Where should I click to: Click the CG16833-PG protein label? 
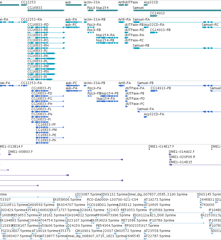[42, 99]
